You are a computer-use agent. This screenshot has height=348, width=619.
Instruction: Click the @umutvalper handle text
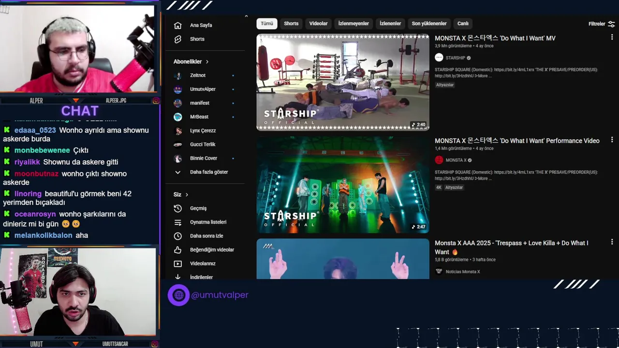point(220,295)
